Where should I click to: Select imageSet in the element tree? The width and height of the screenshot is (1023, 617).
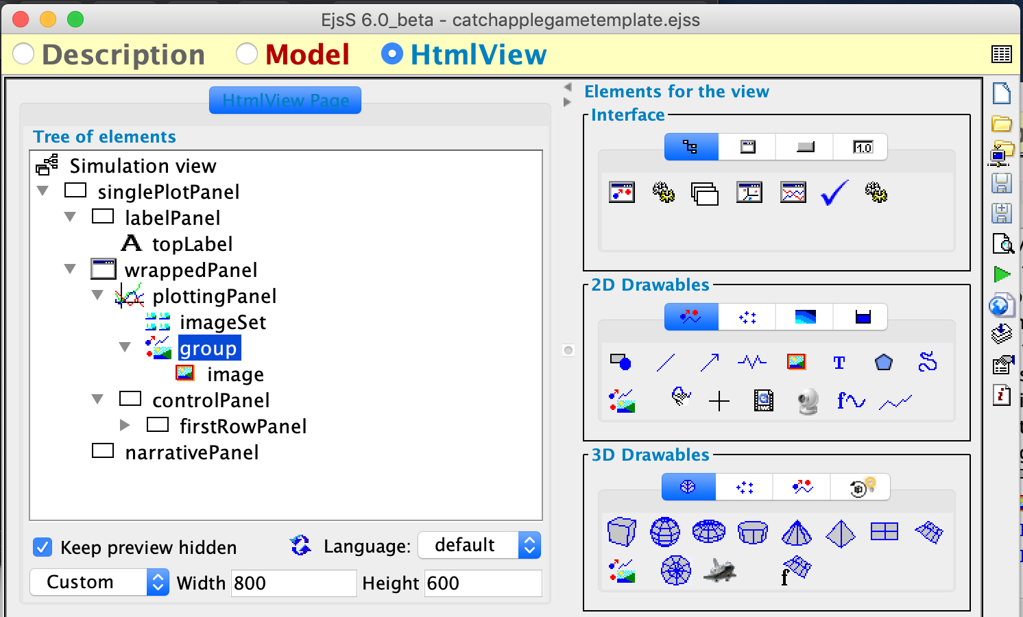[223, 322]
